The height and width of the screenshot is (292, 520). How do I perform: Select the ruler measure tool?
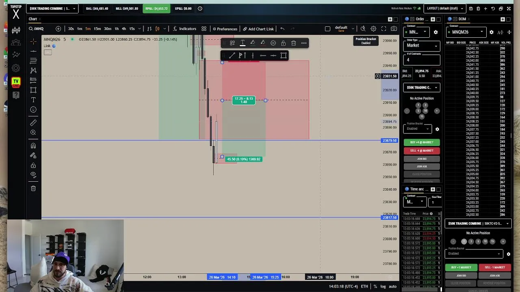[x=33, y=123]
